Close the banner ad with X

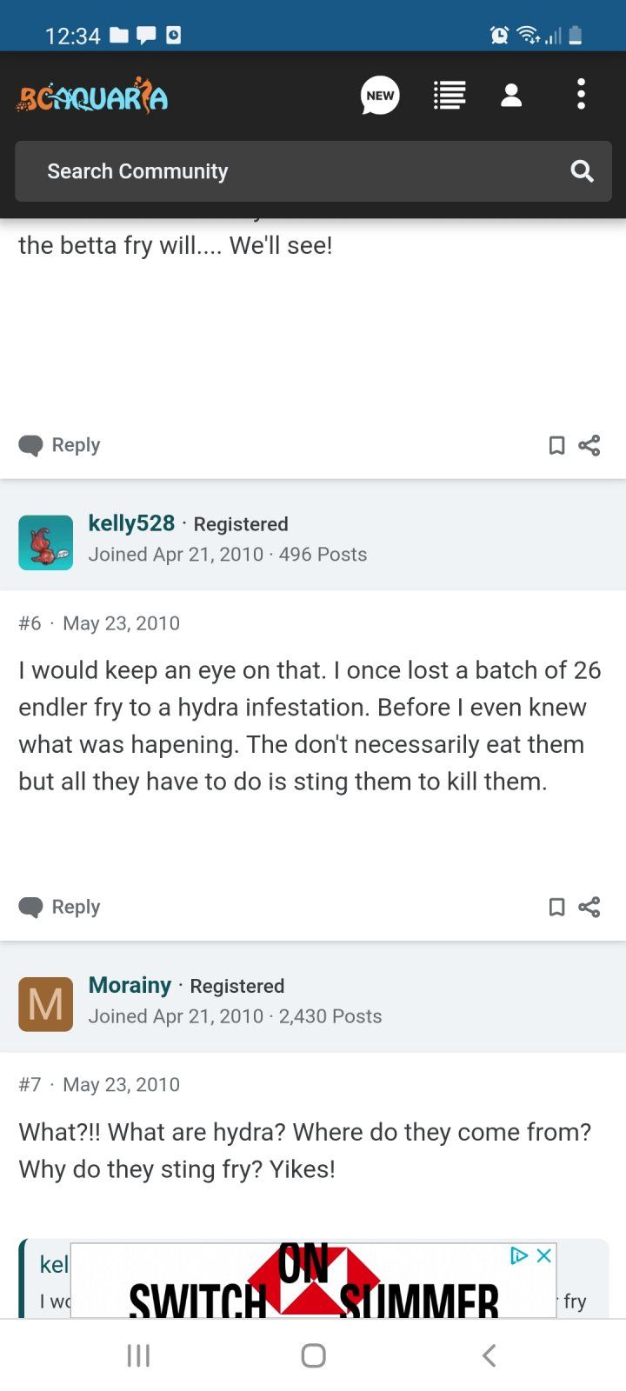click(x=544, y=1255)
